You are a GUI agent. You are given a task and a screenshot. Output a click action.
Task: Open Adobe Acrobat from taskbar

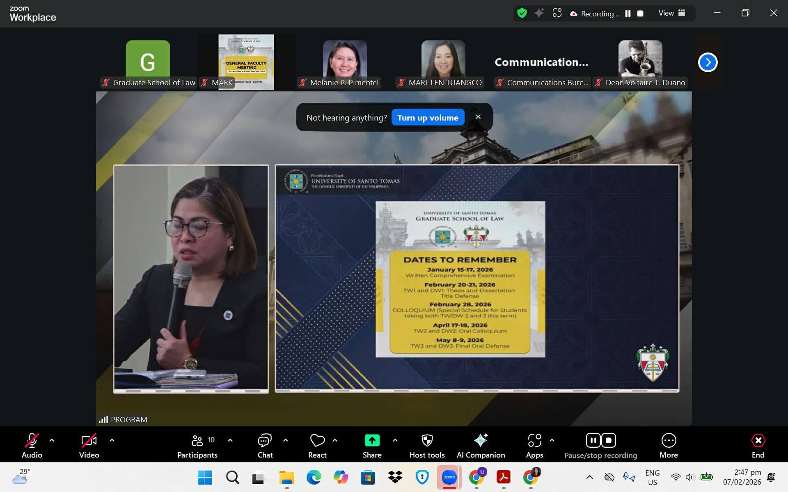(504, 477)
